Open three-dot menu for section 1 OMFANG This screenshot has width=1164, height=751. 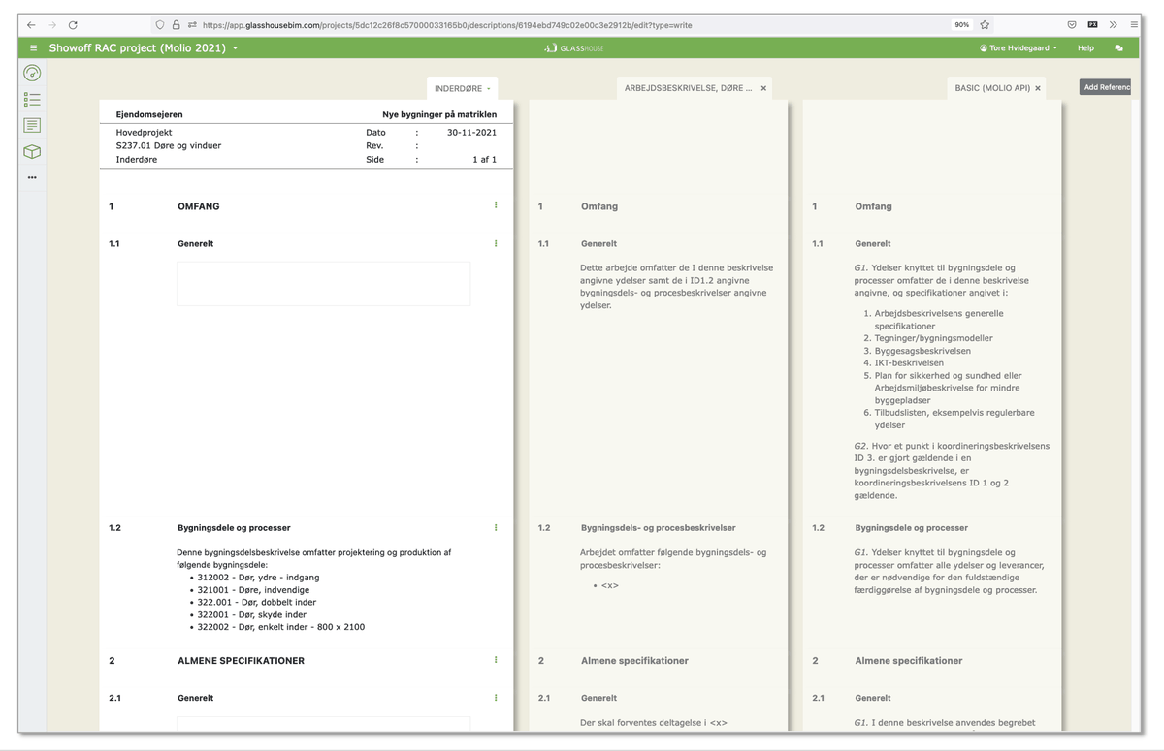[496, 205]
